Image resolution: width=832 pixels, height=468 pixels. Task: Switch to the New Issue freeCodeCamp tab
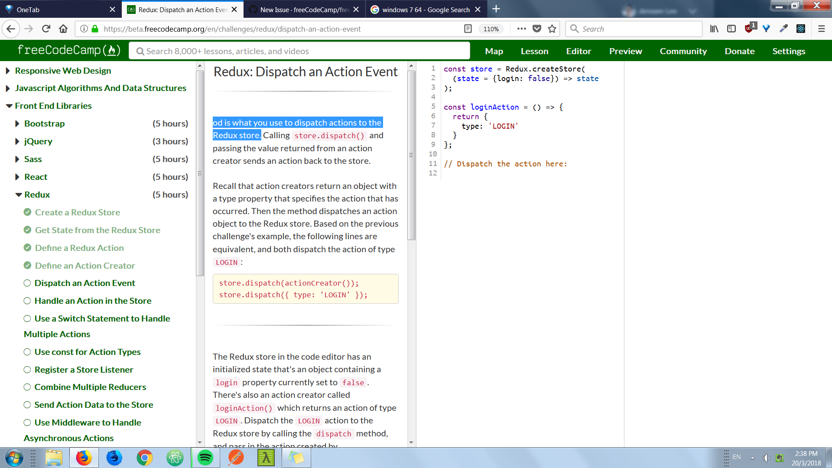coord(299,9)
